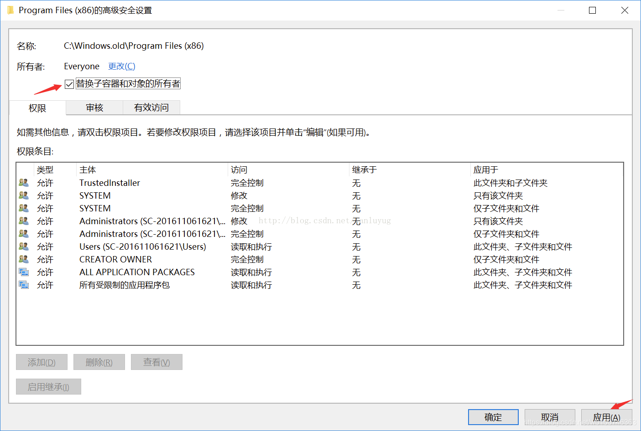Switch to the 审核 tab

tap(94, 108)
